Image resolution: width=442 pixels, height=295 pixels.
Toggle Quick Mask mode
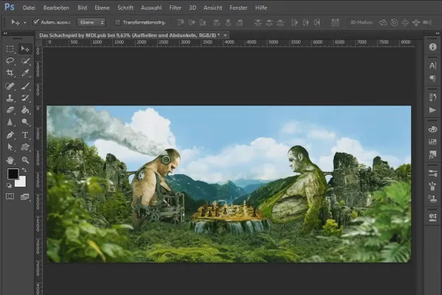(x=10, y=197)
